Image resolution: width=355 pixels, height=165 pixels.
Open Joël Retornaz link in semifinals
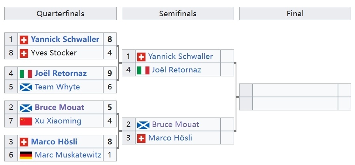(176, 70)
